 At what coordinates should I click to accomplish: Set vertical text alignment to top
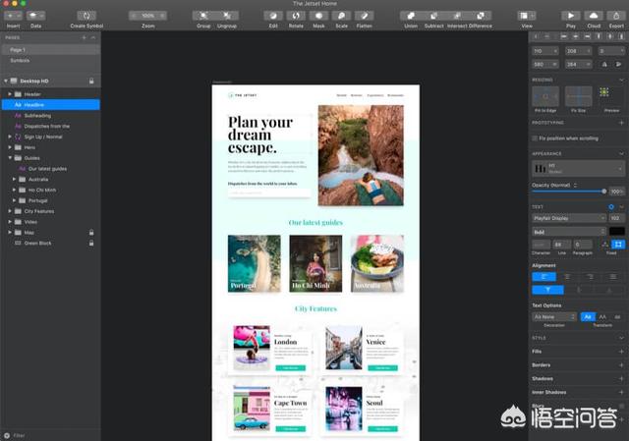547,290
